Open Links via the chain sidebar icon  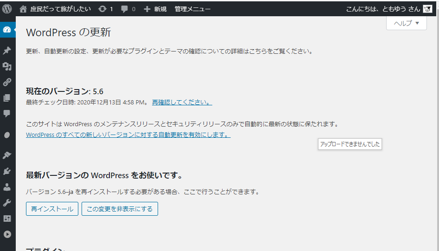[7, 82]
